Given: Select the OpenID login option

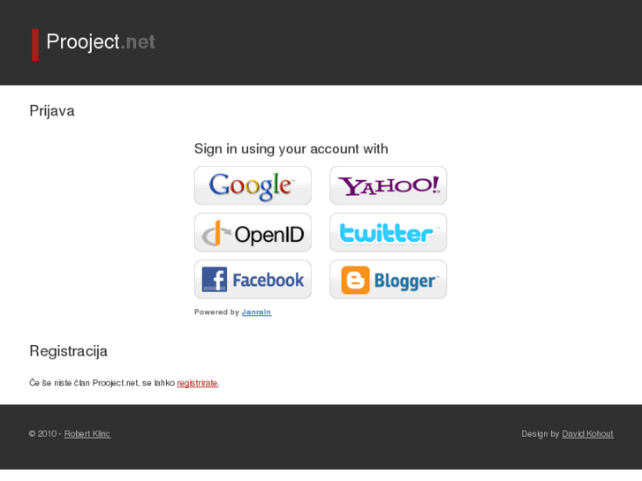Looking at the screenshot, I should pos(253,232).
